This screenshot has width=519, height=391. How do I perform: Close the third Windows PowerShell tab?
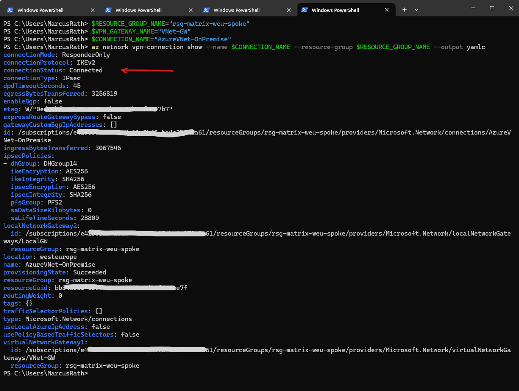[x=289, y=10]
